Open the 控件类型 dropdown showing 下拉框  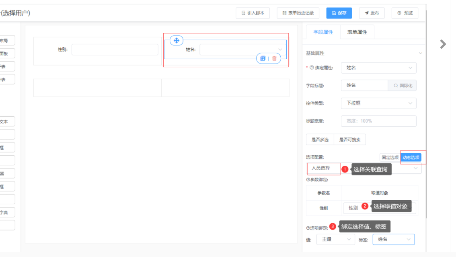click(x=378, y=103)
